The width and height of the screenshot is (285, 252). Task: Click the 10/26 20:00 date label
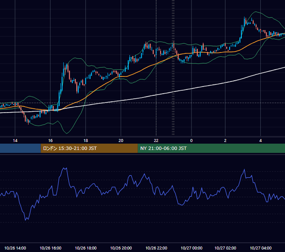click(x=121, y=248)
